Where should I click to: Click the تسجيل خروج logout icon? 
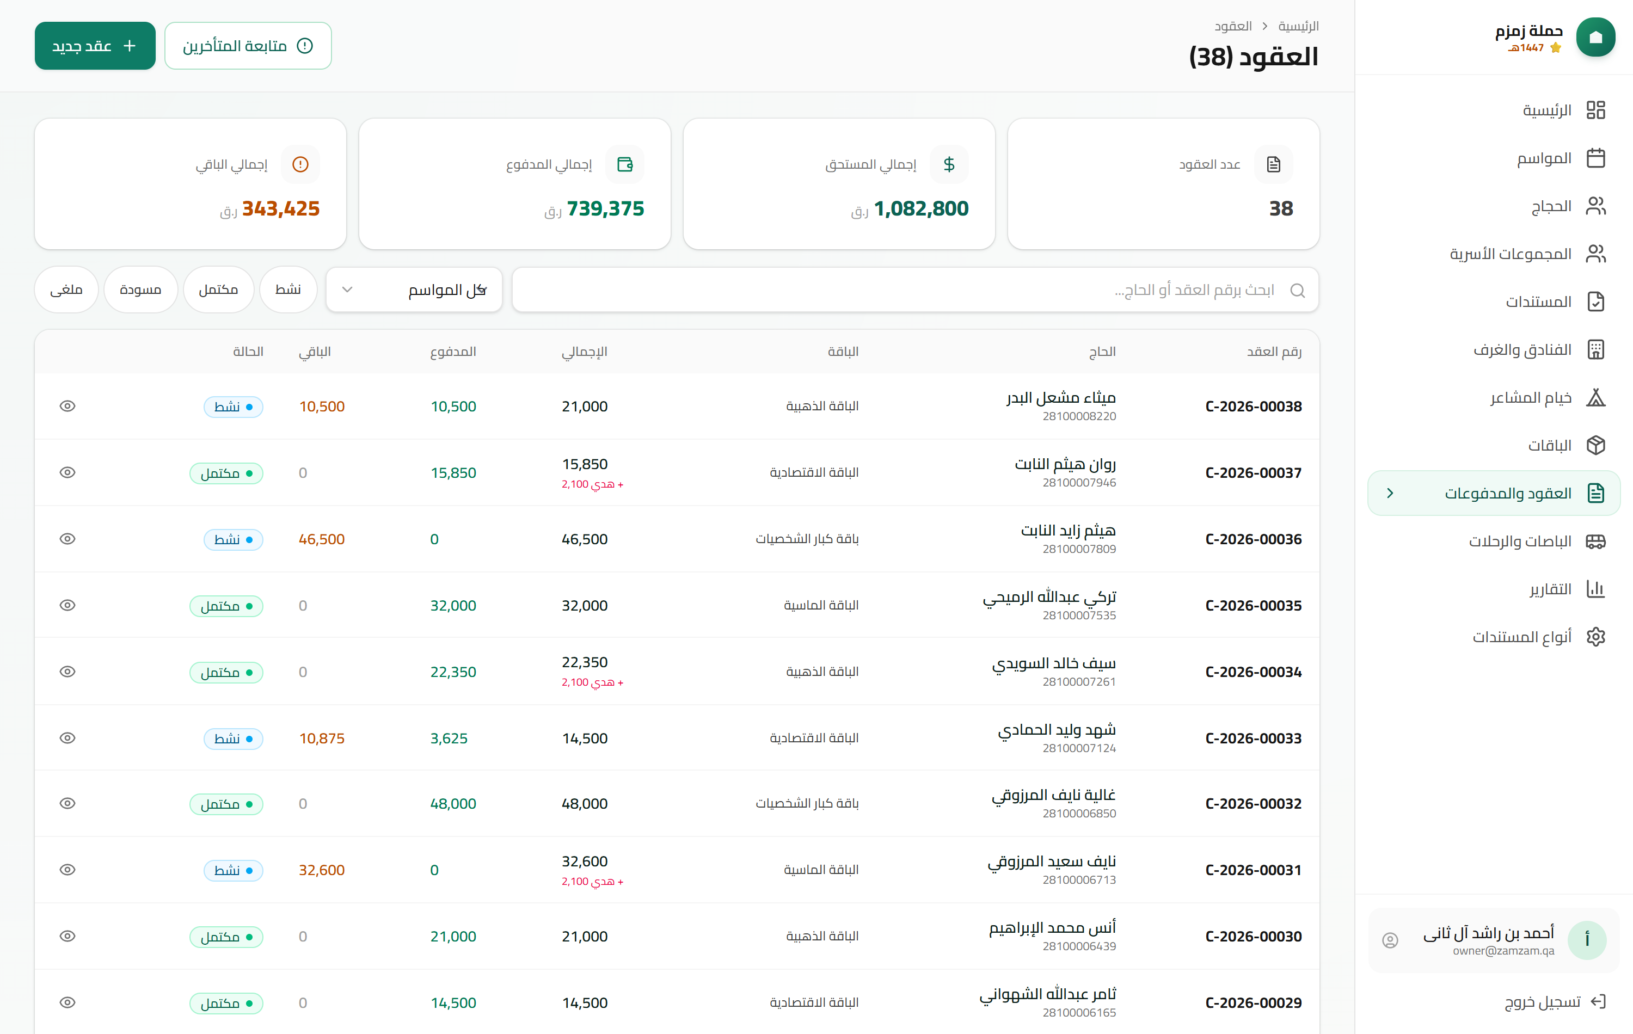[x=1598, y=1001]
